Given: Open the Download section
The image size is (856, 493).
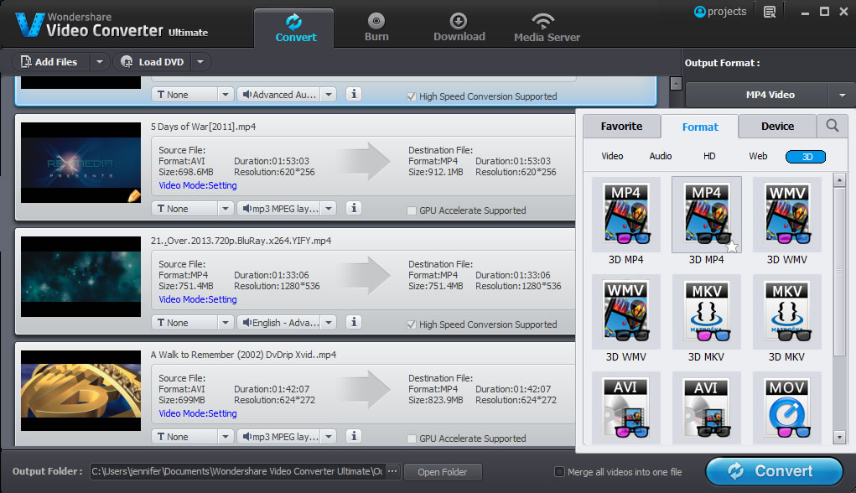Looking at the screenshot, I should (x=459, y=27).
